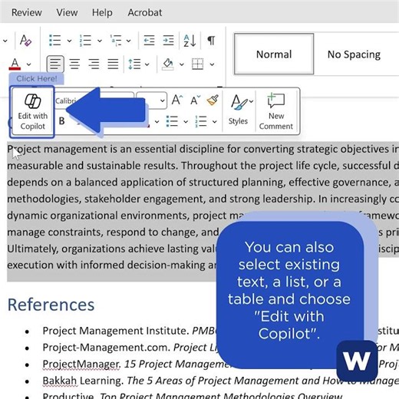
Task: Click the Format Painter brush icon
Action: (x=213, y=100)
